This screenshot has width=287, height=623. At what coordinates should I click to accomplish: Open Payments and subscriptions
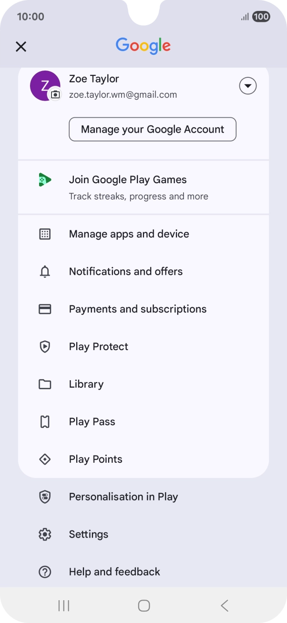[137, 309]
